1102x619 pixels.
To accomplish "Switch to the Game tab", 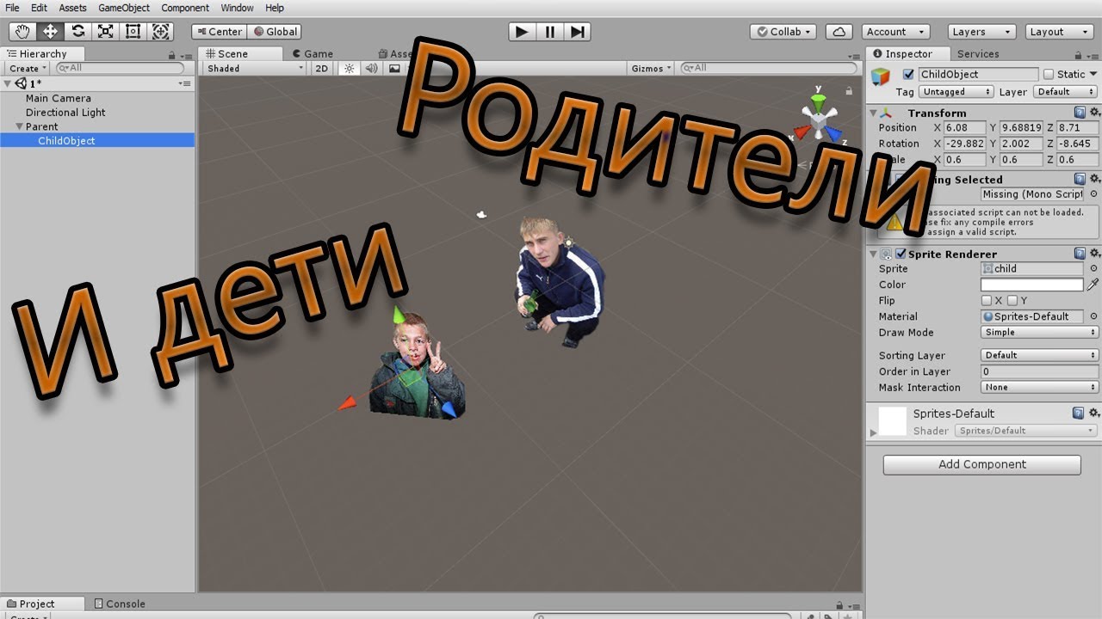I will 312,53.
